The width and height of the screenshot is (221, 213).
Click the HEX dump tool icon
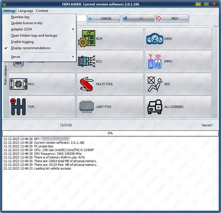click(18, 64)
